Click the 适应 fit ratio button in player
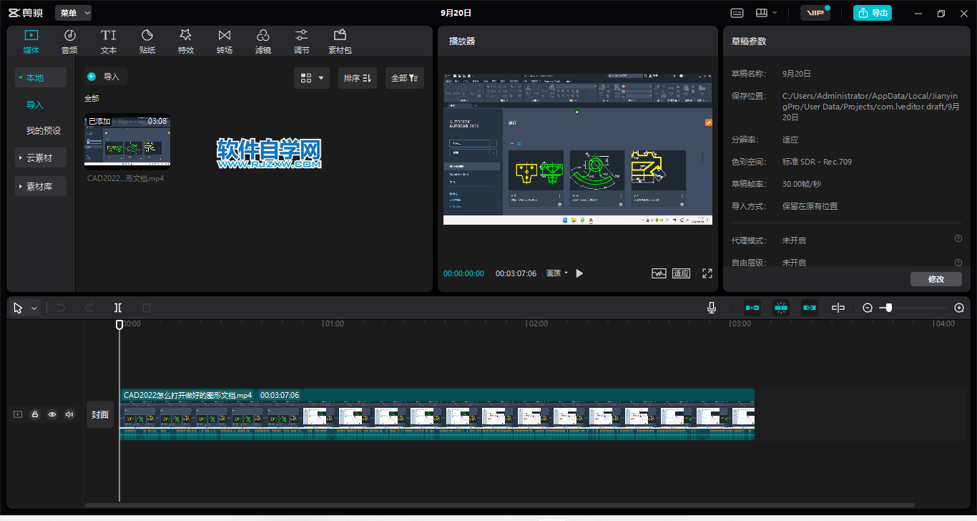 click(x=682, y=273)
